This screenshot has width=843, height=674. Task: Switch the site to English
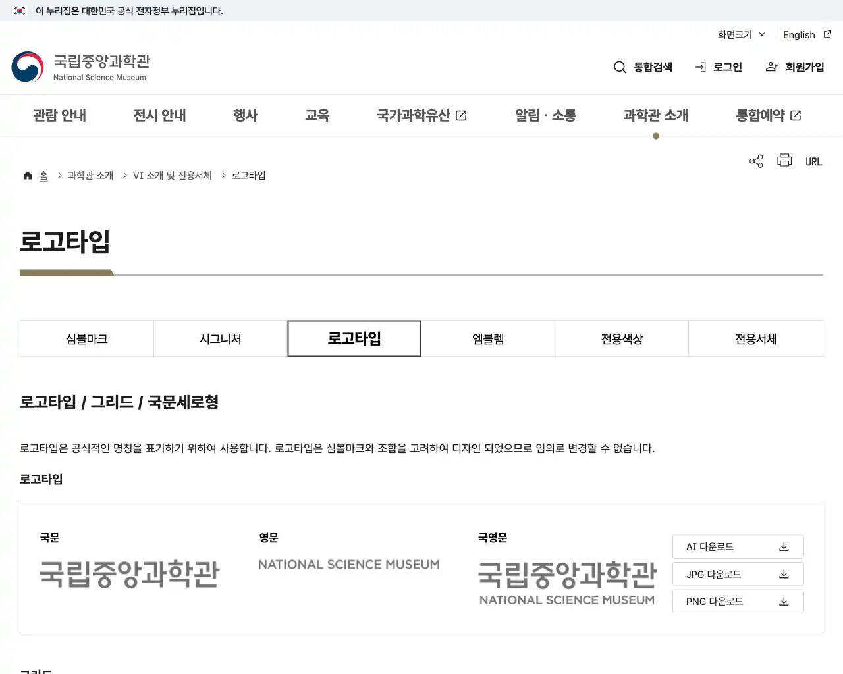click(799, 34)
